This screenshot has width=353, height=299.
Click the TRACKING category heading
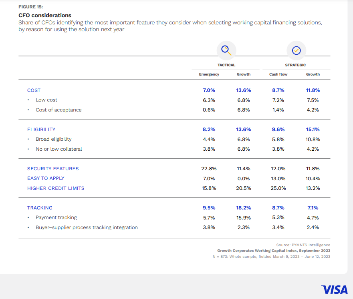coord(40,208)
